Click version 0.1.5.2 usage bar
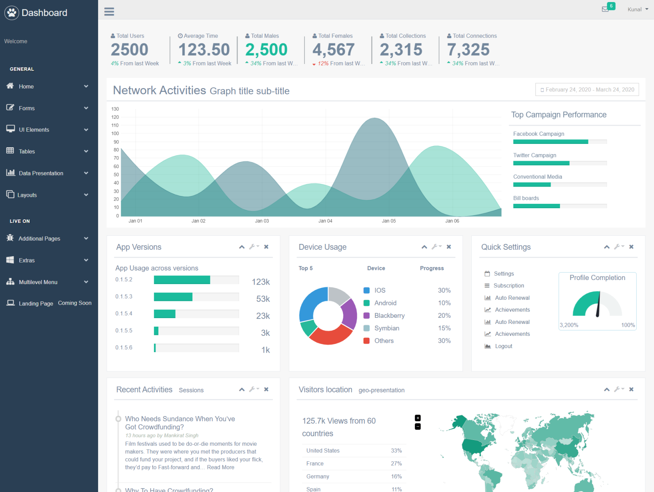The width and height of the screenshot is (654, 492). tap(197, 280)
